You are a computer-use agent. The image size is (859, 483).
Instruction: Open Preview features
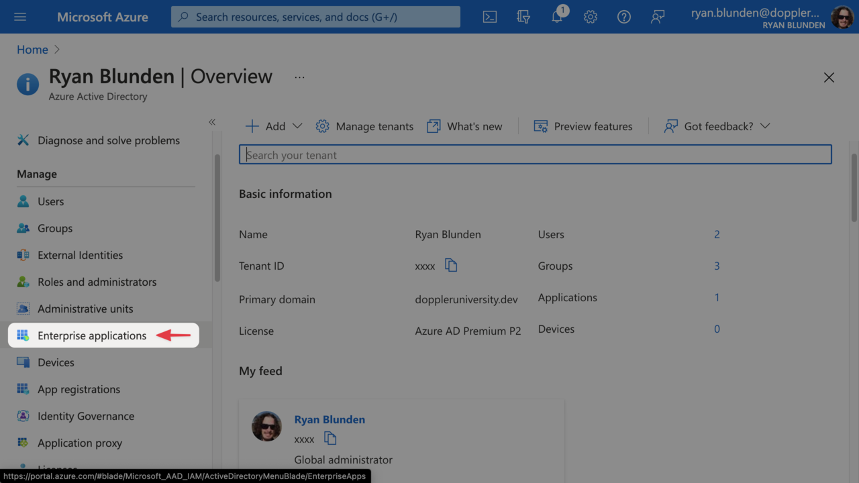pyautogui.click(x=583, y=126)
